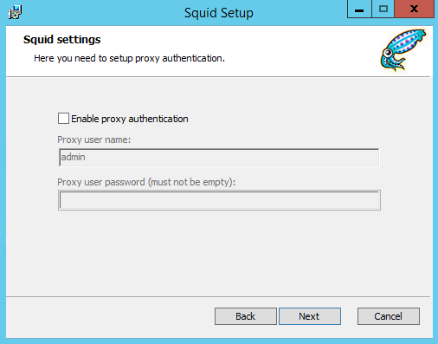Click the 'Enable proxy authentication' label text
This screenshot has width=438, height=344.
(130, 119)
